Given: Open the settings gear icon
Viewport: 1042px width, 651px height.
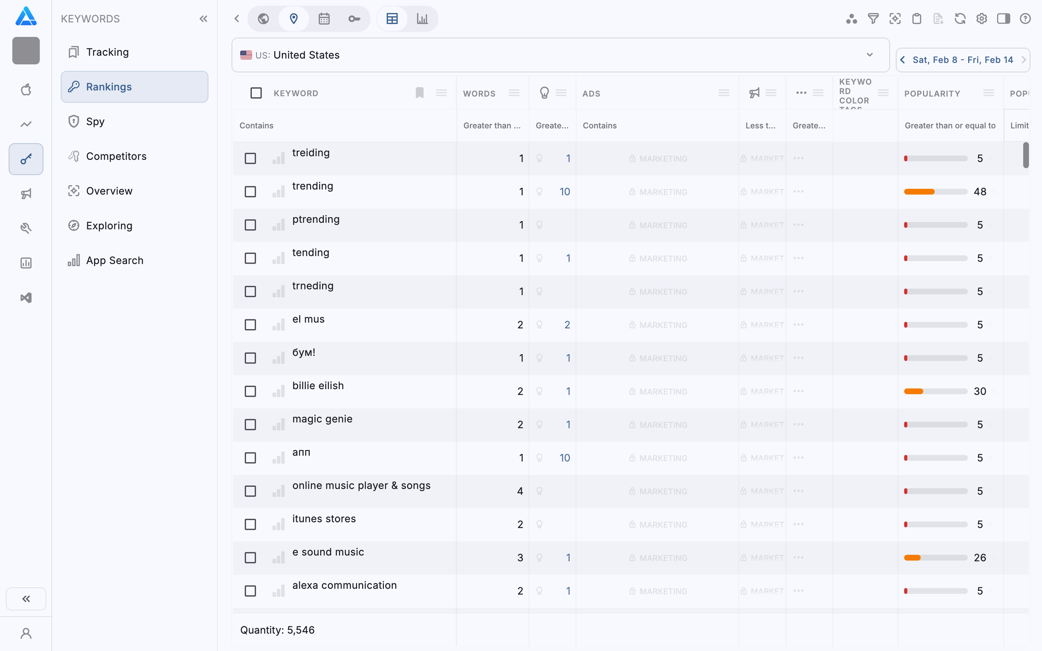Looking at the screenshot, I should pos(982,18).
